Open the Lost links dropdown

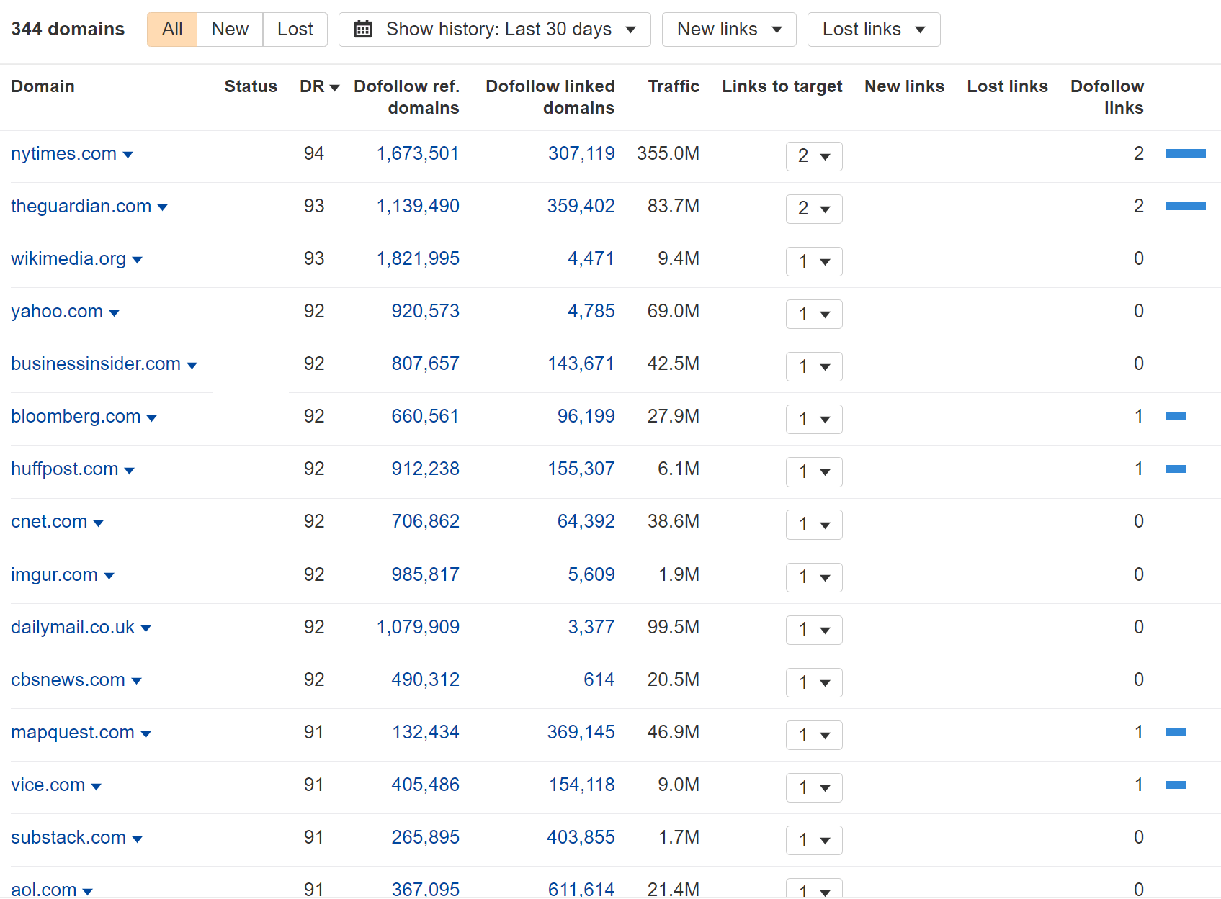(873, 29)
